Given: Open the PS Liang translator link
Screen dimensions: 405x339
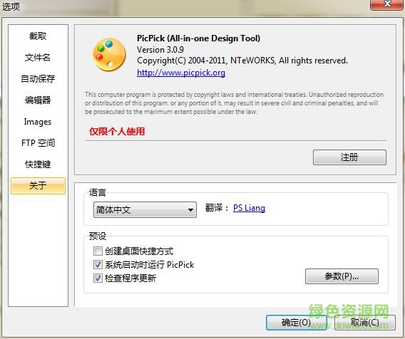Looking at the screenshot, I should [249, 208].
